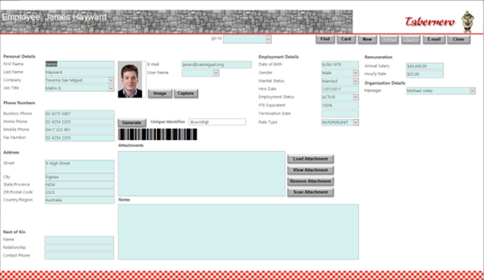
Task: Click inside the Notes text area
Action: [x=238, y=232]
